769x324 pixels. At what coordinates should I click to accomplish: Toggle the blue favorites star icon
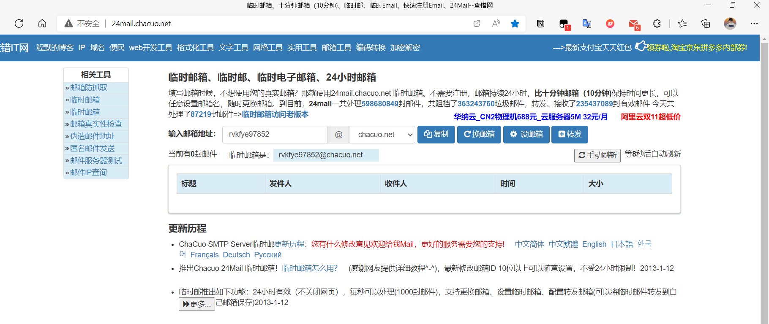coord(515,24)
